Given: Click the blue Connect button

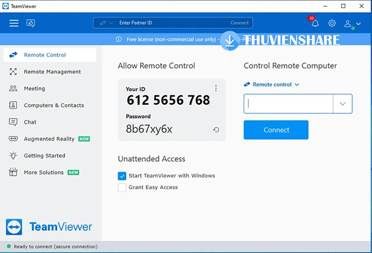Looking at the screenshot, I should pos(276,130).
